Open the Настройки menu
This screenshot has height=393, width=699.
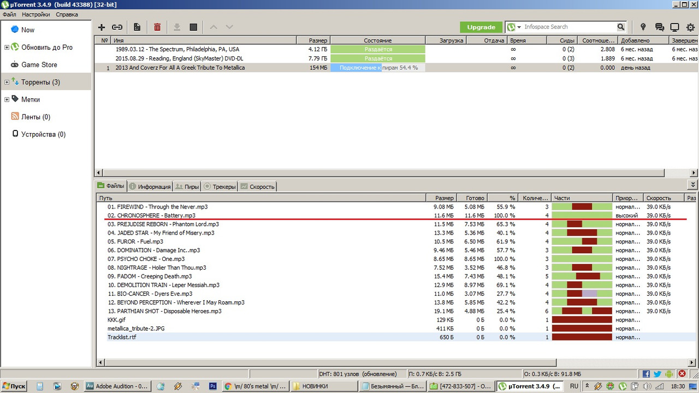coord(36,14)
